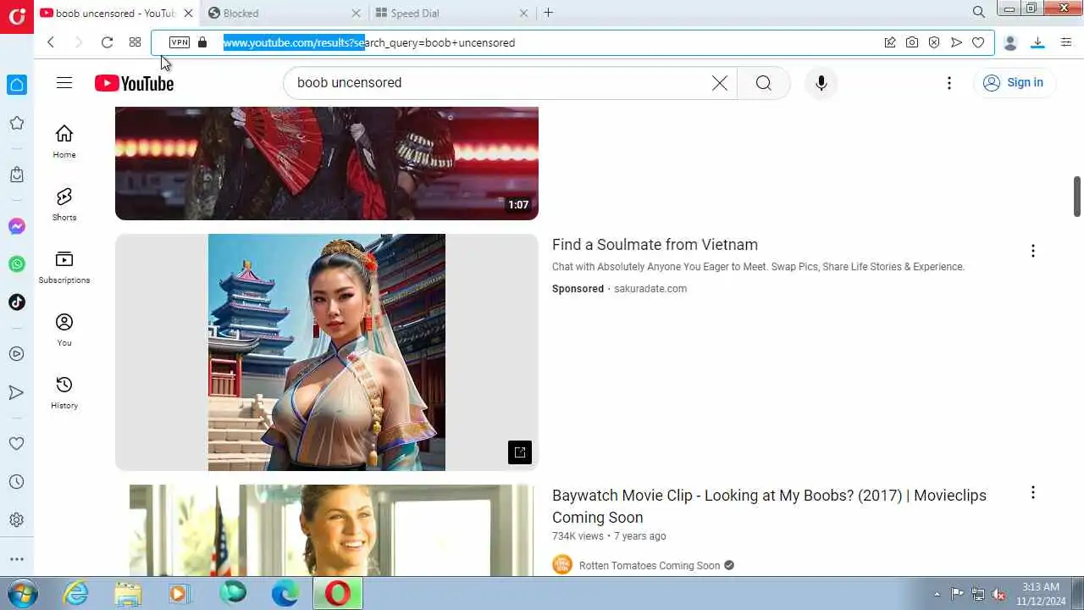The height and width of the screenshot is (610, 1084).
Task: Open Subscriptions in YouTube sidebar
Action: coord(64,267)
